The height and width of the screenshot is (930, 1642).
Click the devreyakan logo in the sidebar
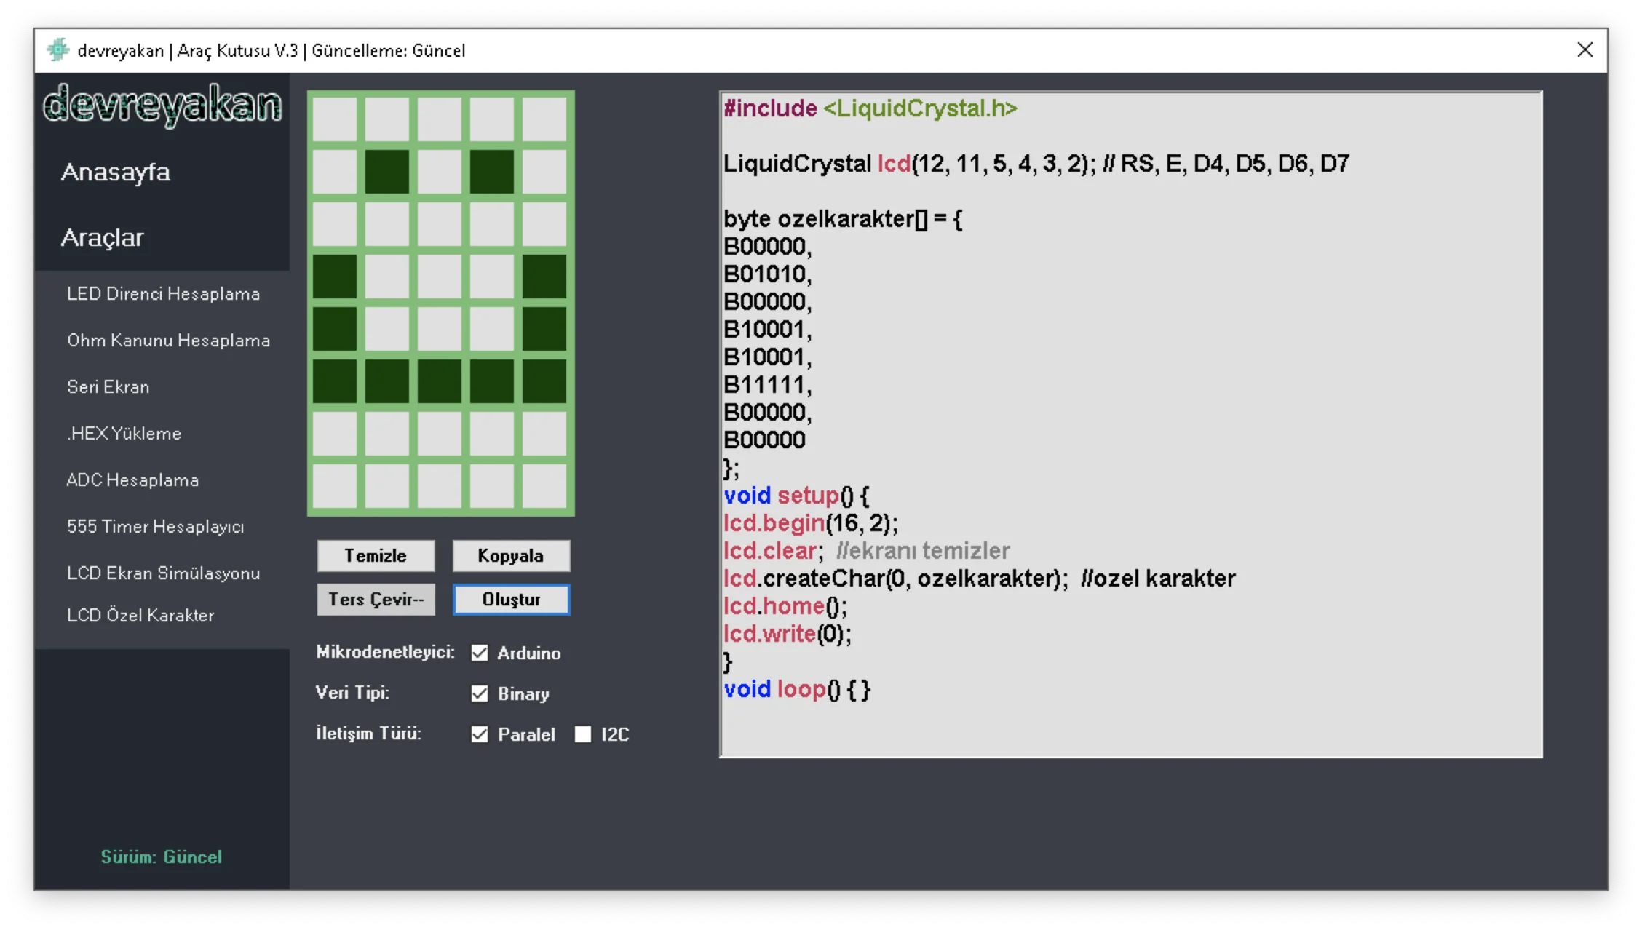point(162,104)
